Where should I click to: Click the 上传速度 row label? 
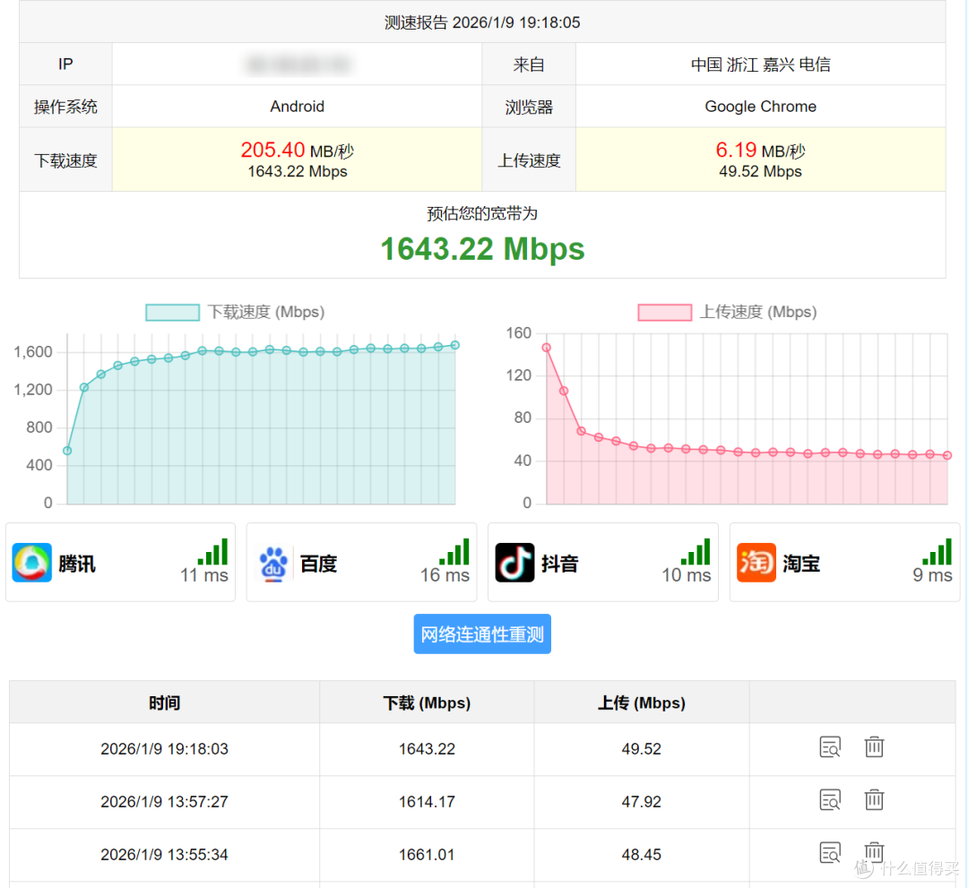coord(529,160)
